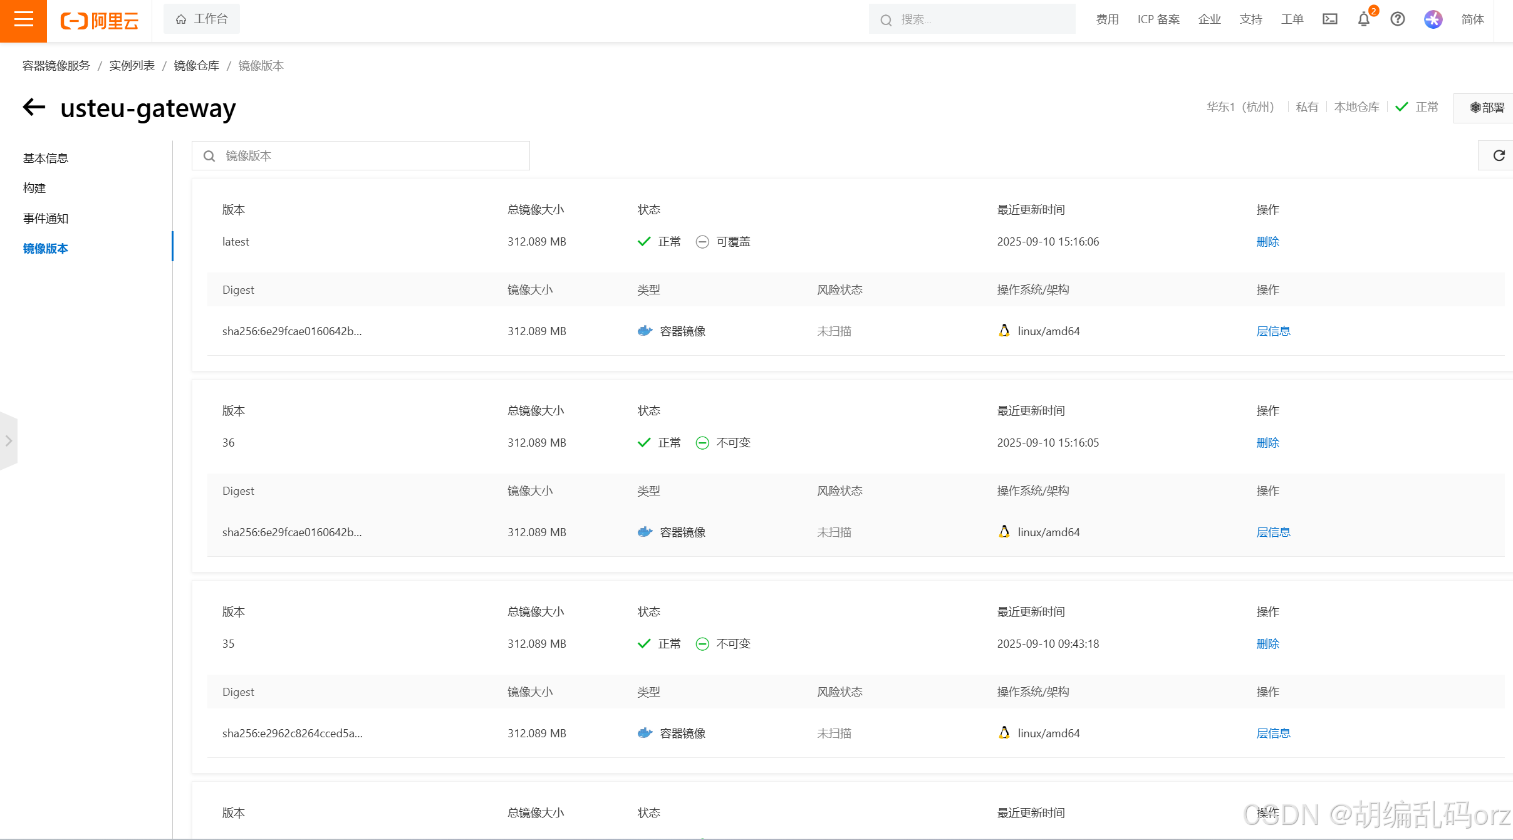1513x840 pixels.
Task: Open the 工作台 workbench button
Action: [201, 19]
